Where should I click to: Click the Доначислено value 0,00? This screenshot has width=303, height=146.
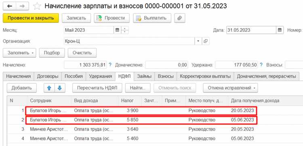click(x=166, y=65)
